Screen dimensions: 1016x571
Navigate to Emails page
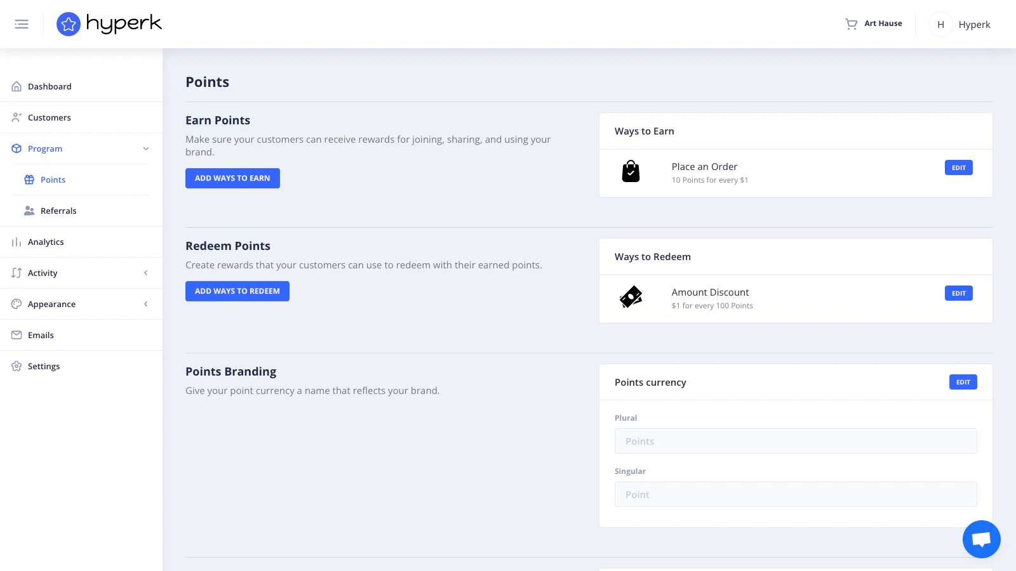pyautogui.click(x=41, y=335)
